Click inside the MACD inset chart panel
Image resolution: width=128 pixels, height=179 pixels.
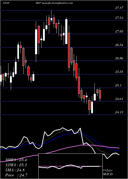click(70, 166)
